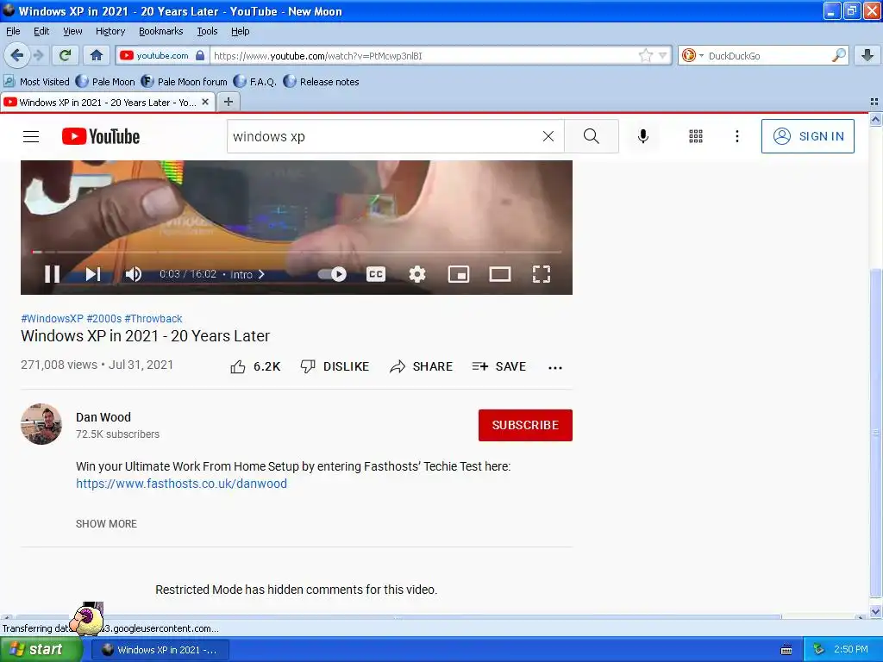Click the browser forward arrow
883x662 pixels.
38,55
